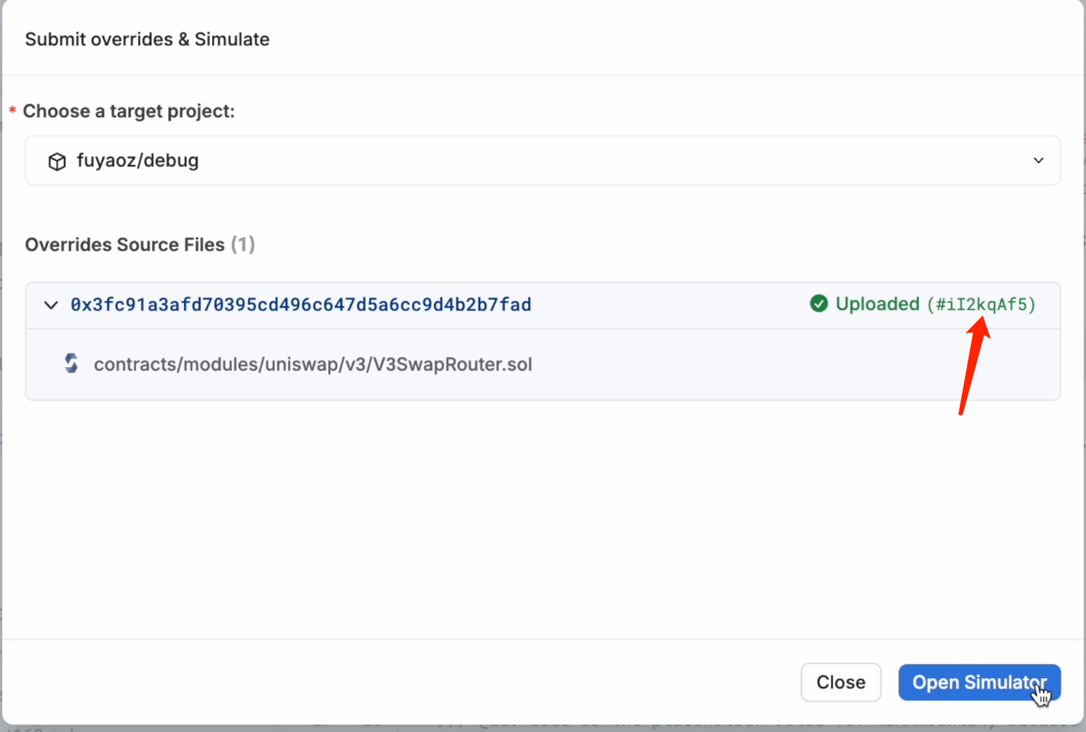The height and width of the screenshot is (732, 1086).
Task: Click the Uploaded status label
Action: coord(877,304)
